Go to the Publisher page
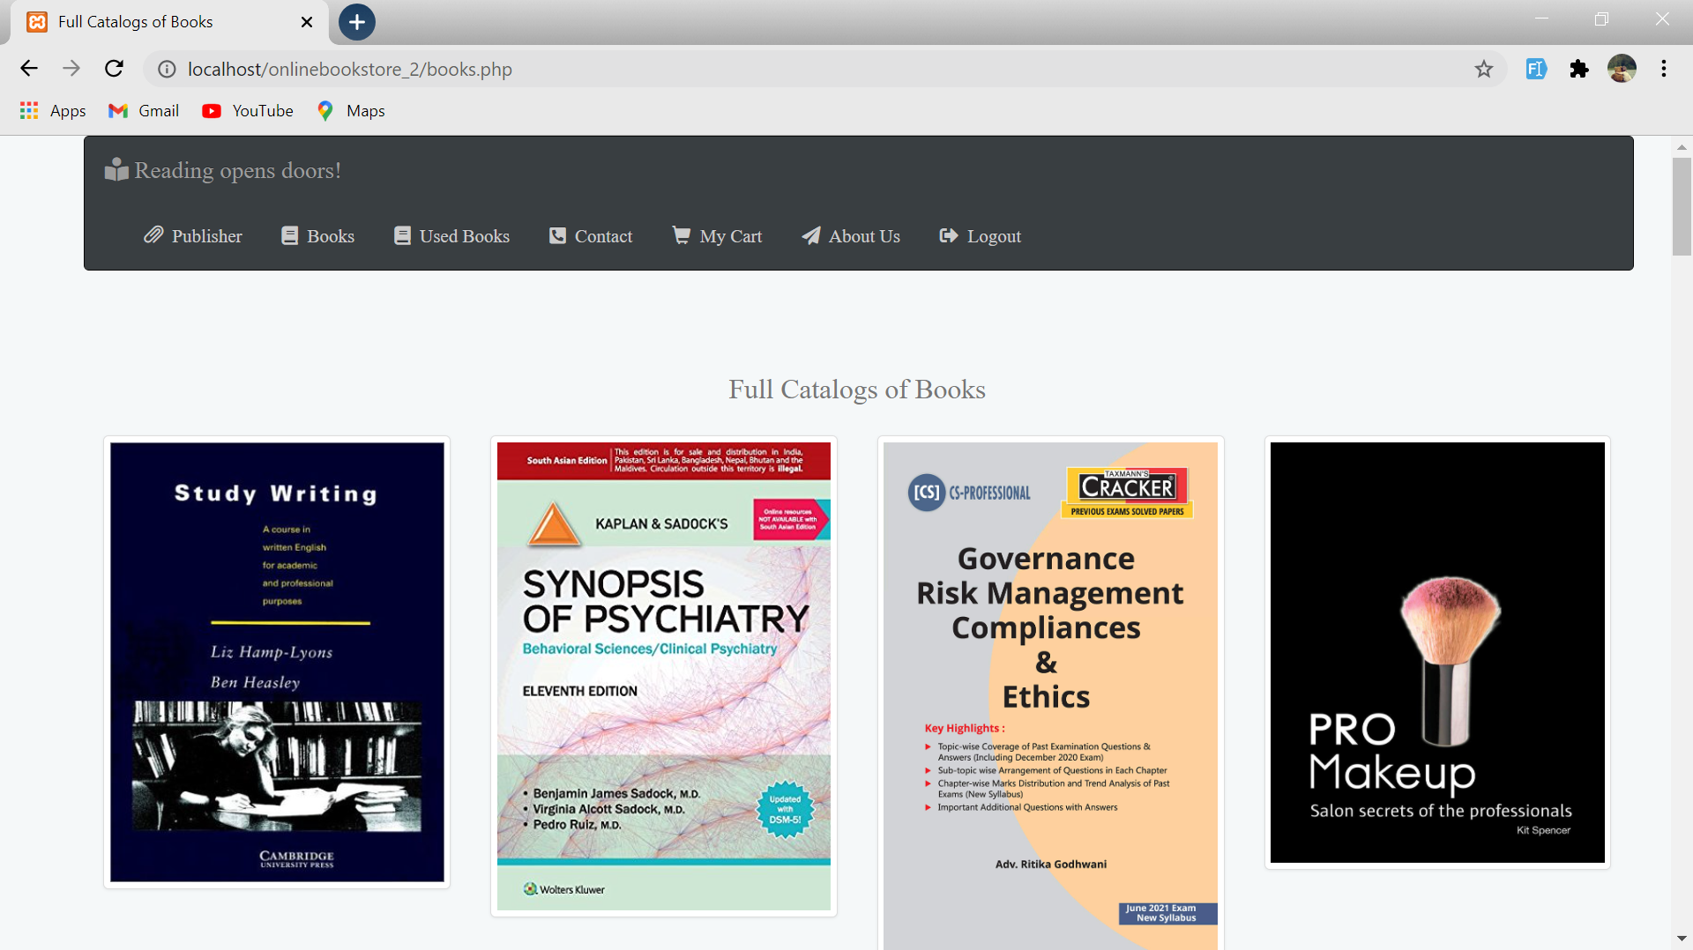The height and width of the screenshot is (950, 1693). [x=193, y=236]
